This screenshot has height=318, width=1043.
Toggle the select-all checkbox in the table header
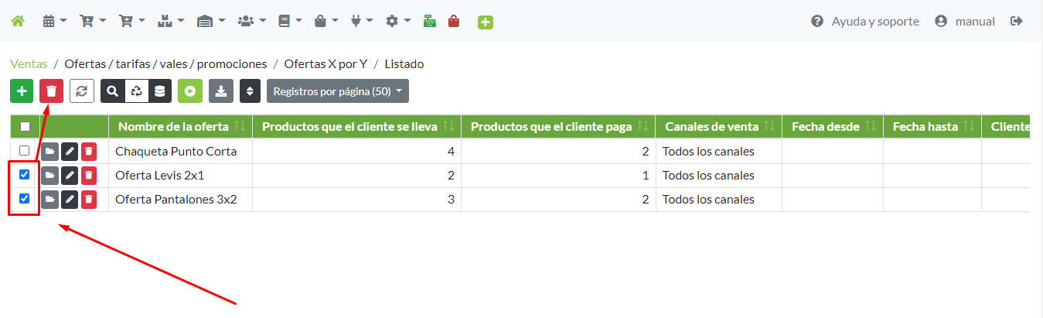pos(25,127)
